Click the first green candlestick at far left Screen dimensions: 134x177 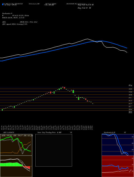2,110
